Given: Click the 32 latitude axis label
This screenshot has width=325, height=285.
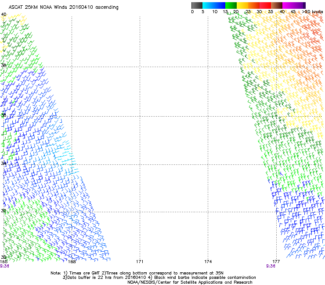Looking at the screenshot, I should coord(4,211).
